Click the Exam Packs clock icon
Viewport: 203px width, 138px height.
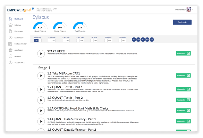click(10, 37)
